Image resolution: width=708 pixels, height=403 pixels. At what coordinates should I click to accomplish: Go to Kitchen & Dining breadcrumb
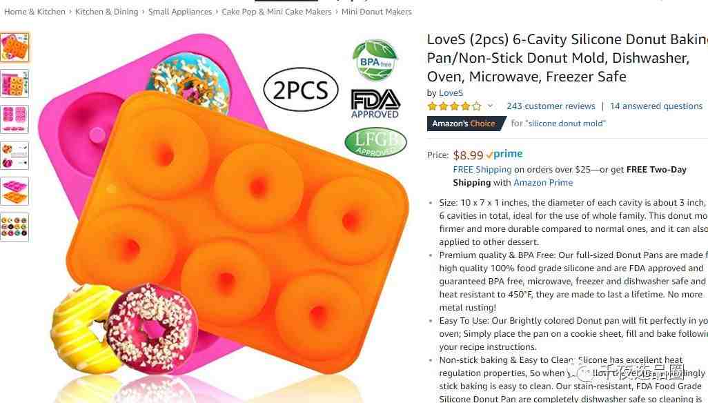coord(106,12)
